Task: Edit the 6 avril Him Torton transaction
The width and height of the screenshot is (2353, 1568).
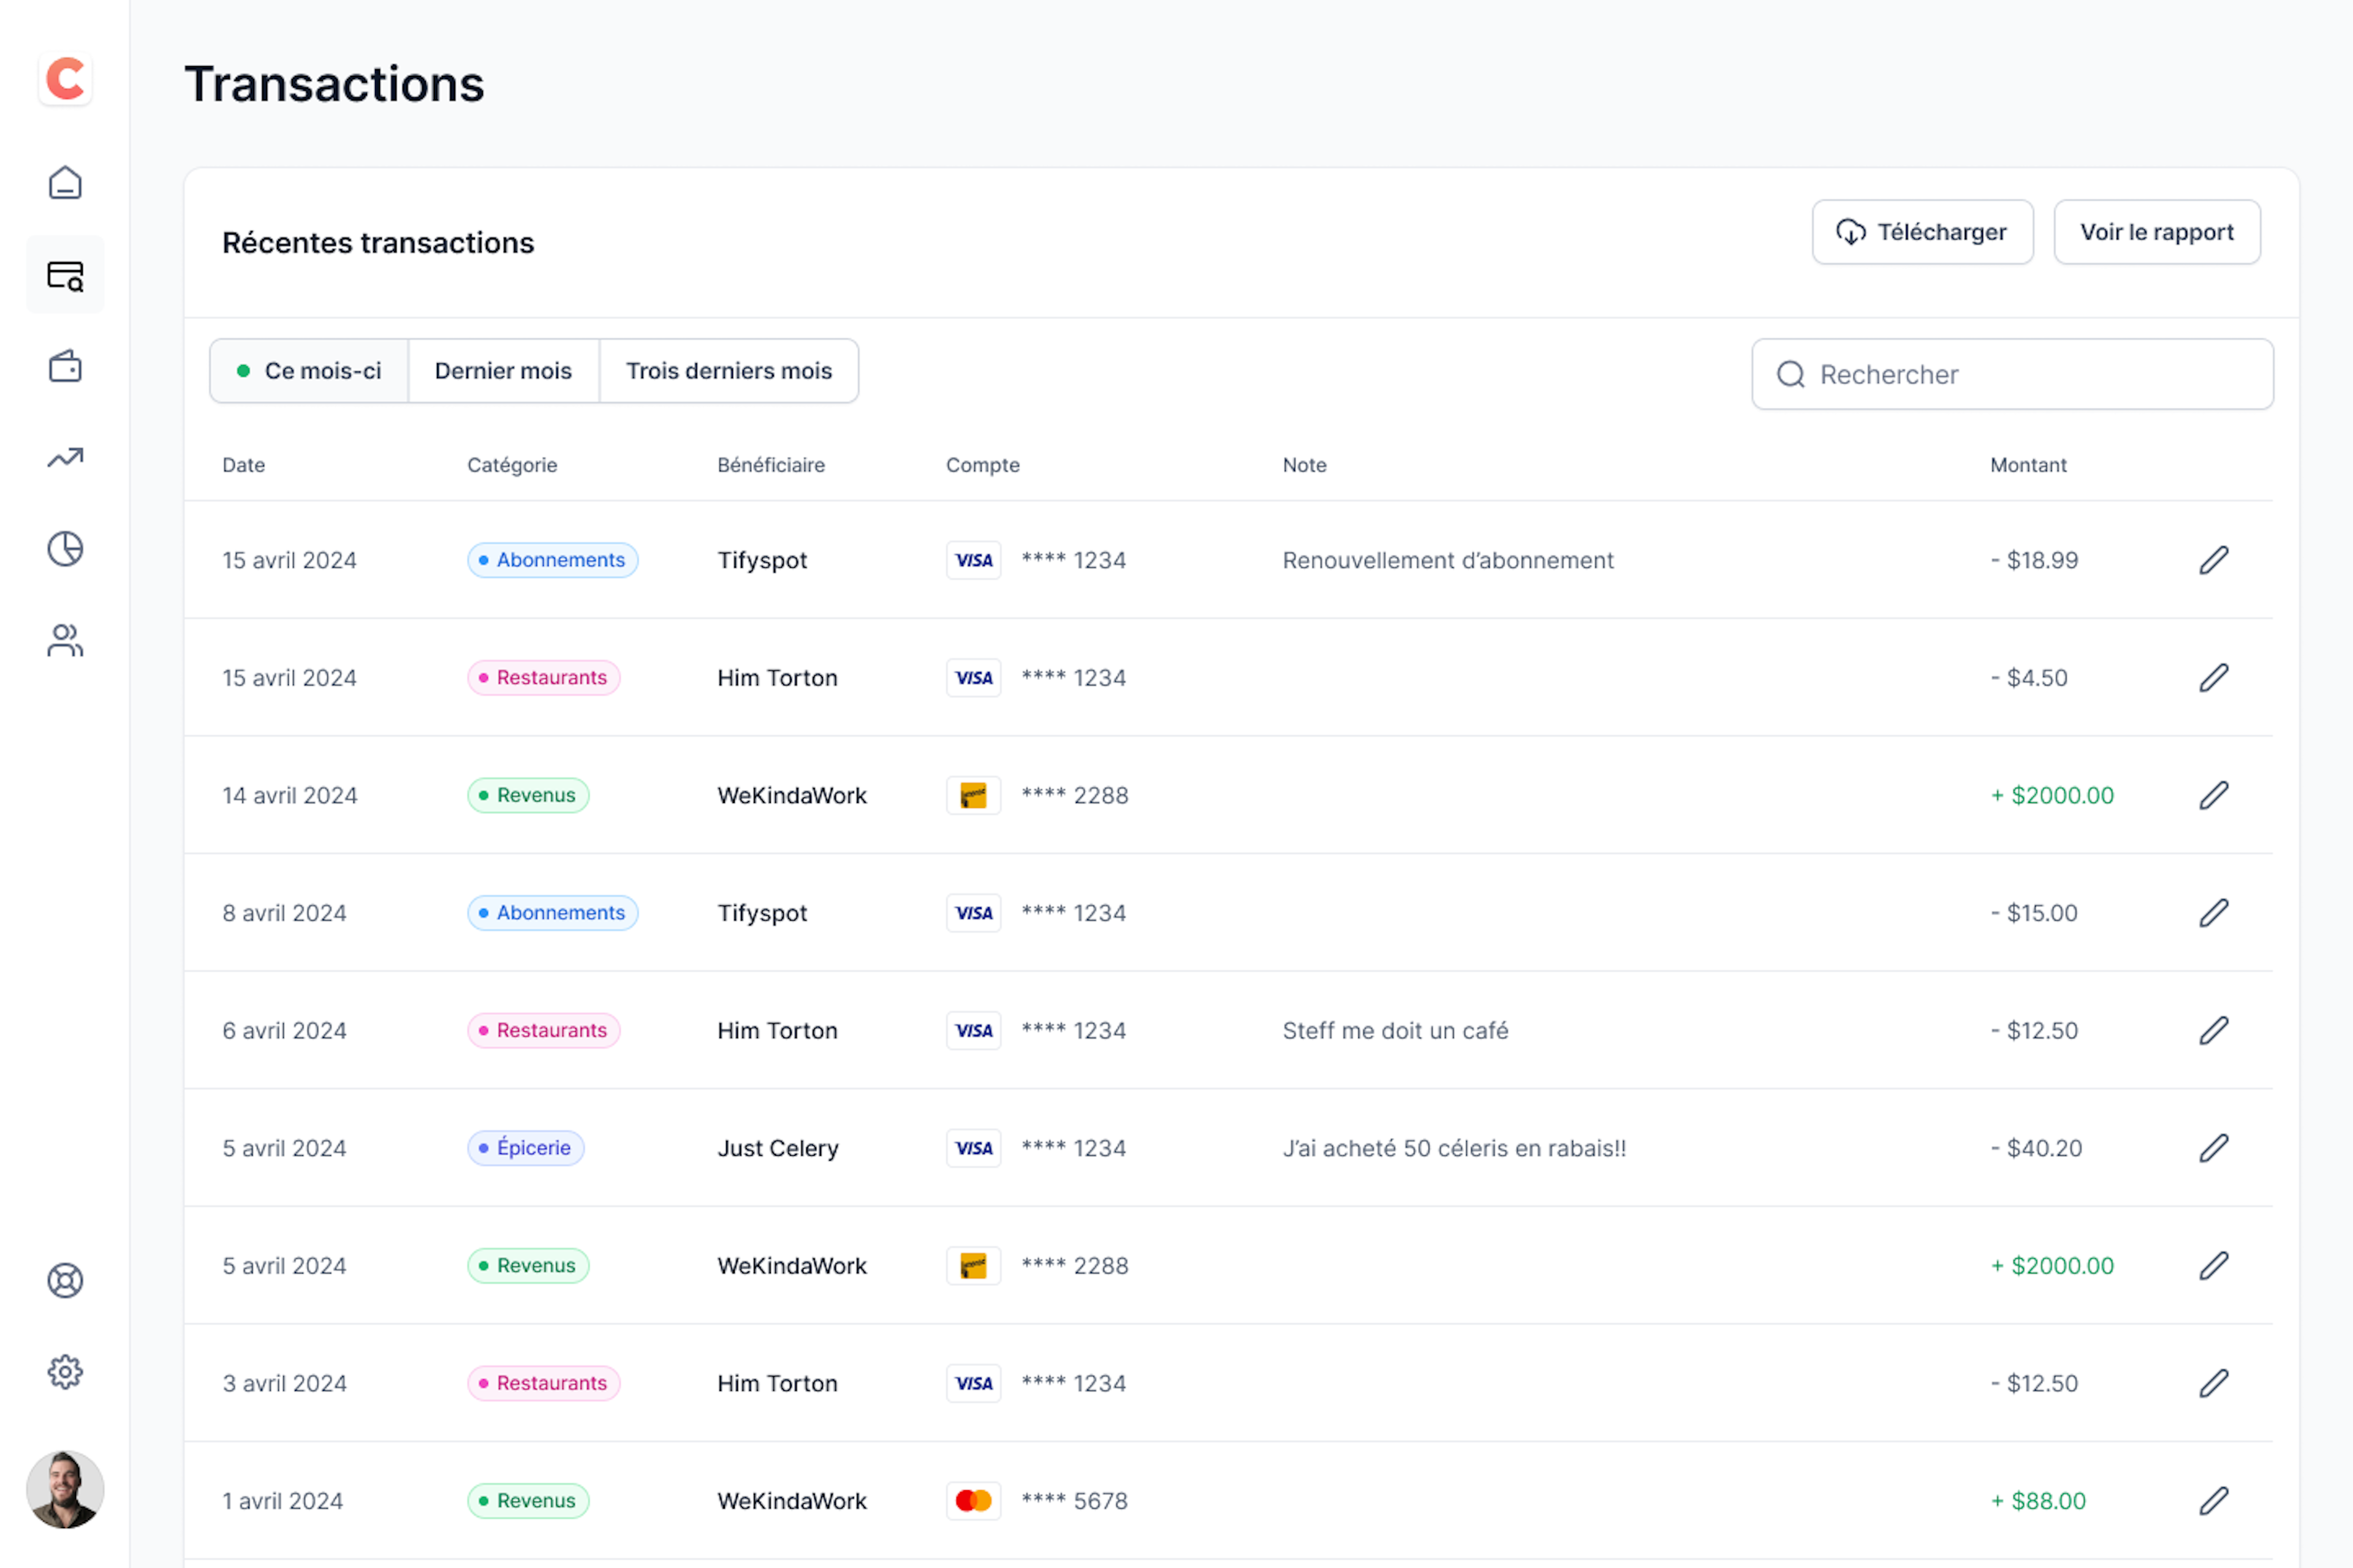Action: (x=2214, y=1031)
